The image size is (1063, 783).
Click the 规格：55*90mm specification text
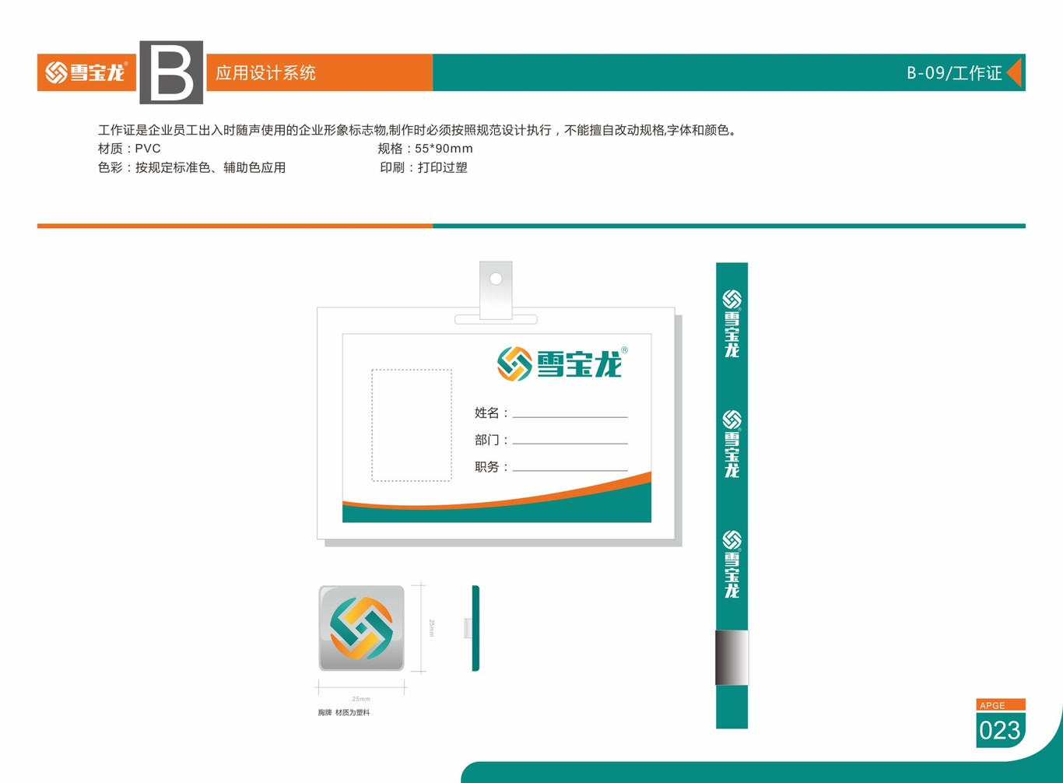click(x=426, y=149)
